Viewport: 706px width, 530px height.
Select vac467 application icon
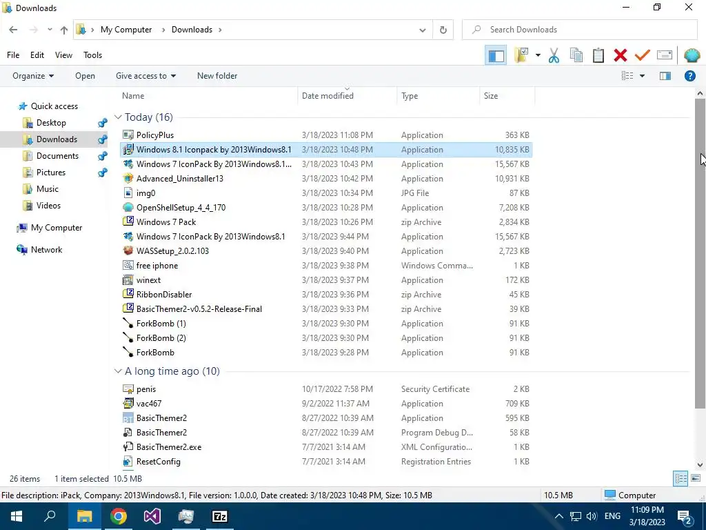(128, 403)
